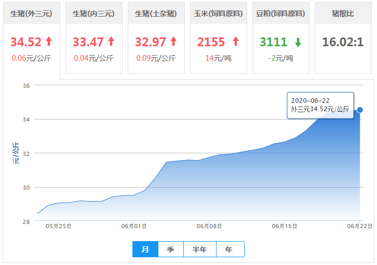The height and width of the screenshot is (265, 377).
Task: Click the red up arrow beside 34.52
Action: tap(49, 42)
